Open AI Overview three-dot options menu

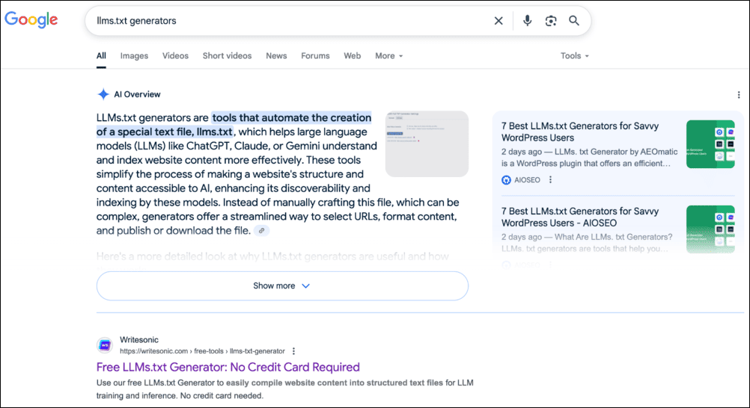[x=739, y=95]
